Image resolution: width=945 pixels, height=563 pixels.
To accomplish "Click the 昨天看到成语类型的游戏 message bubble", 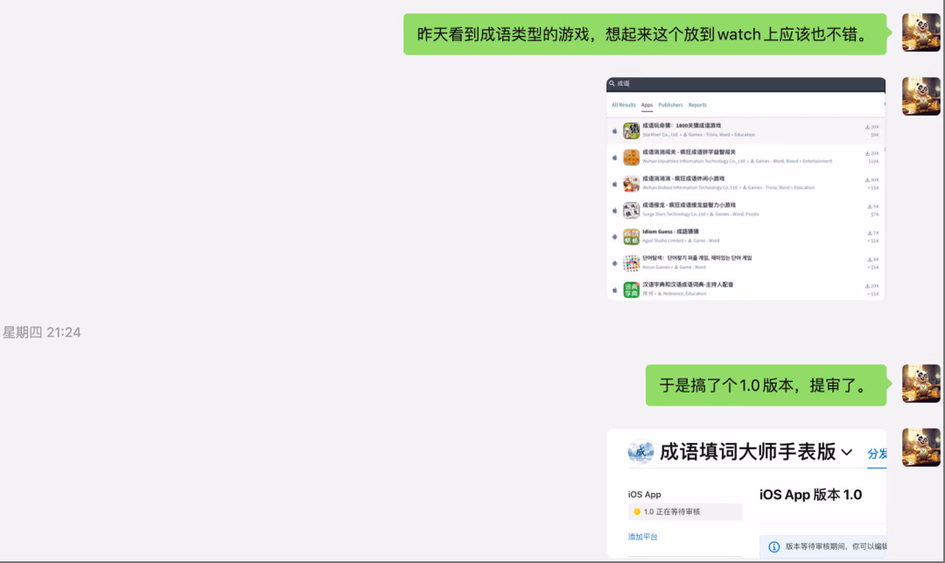I will coord(645,34).
